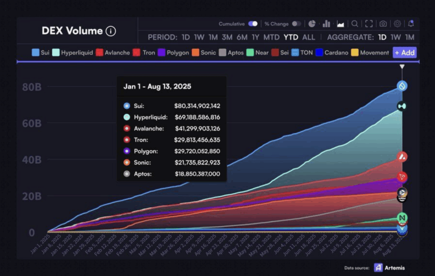
Task: Take a chart snapshot with camera icon
Action: click(383, 24)
